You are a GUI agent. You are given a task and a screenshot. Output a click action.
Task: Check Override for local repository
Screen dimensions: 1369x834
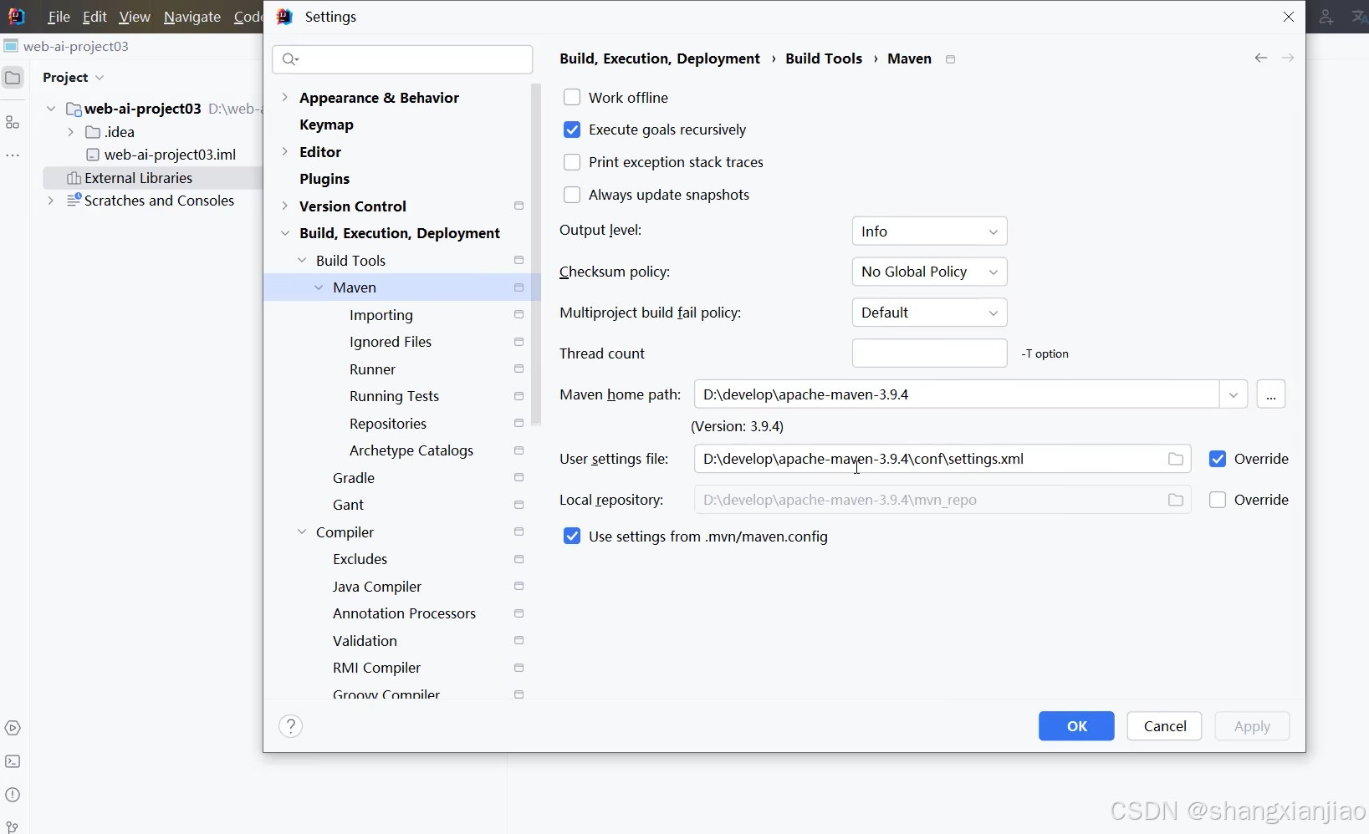[x=1218, y=500]
